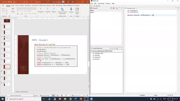Open the File menu in AMPL IDE
Viewport: 180px width, 101px height.
pos(92,4)
